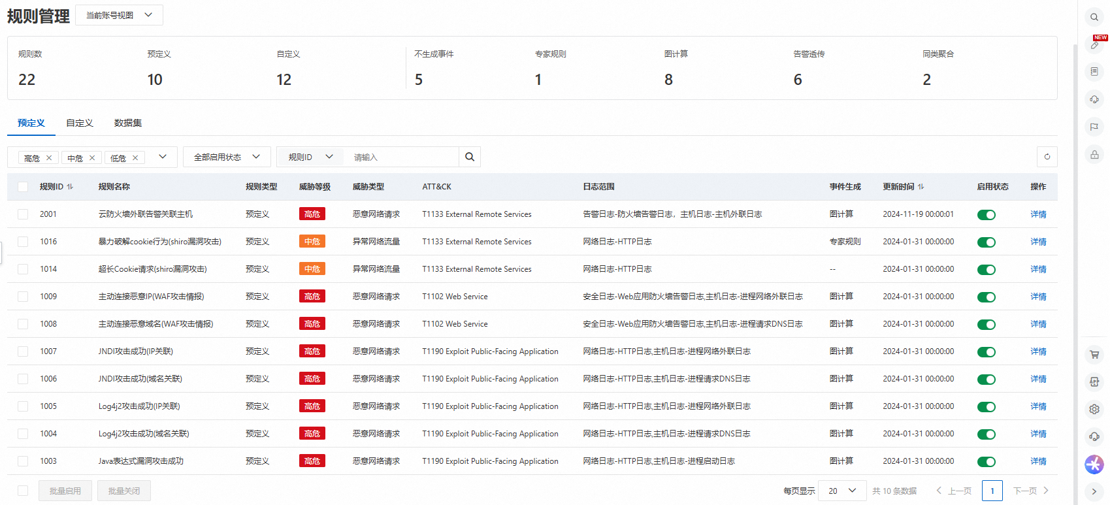Launch the colorful AI assistant icon

(1094, 464)
